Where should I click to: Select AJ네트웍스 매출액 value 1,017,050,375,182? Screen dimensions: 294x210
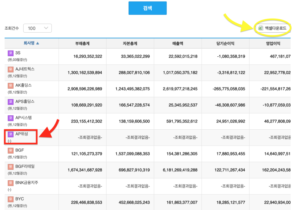pos(180,73)
